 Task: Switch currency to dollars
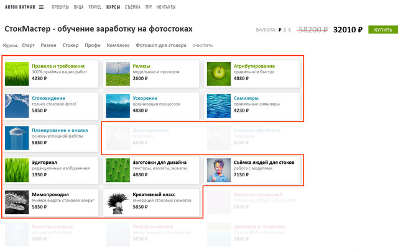(x=285, y=30)
